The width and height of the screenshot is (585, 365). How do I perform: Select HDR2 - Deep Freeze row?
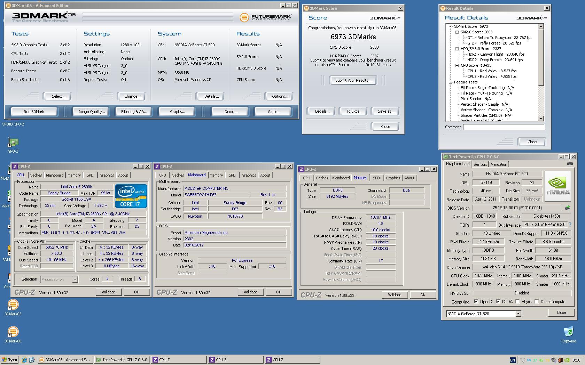[496, 60]
